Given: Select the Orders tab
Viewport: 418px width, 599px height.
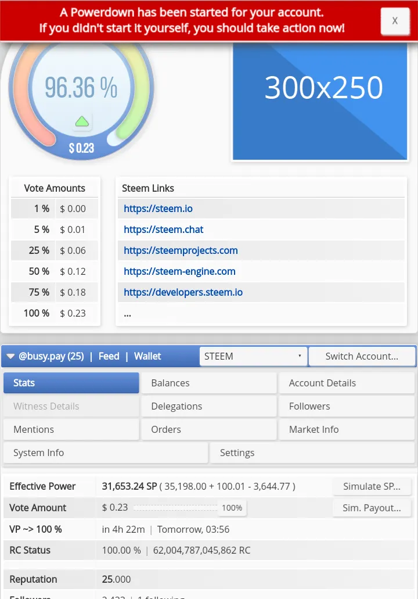Looking at the screenshot, I should coord(209,429).
